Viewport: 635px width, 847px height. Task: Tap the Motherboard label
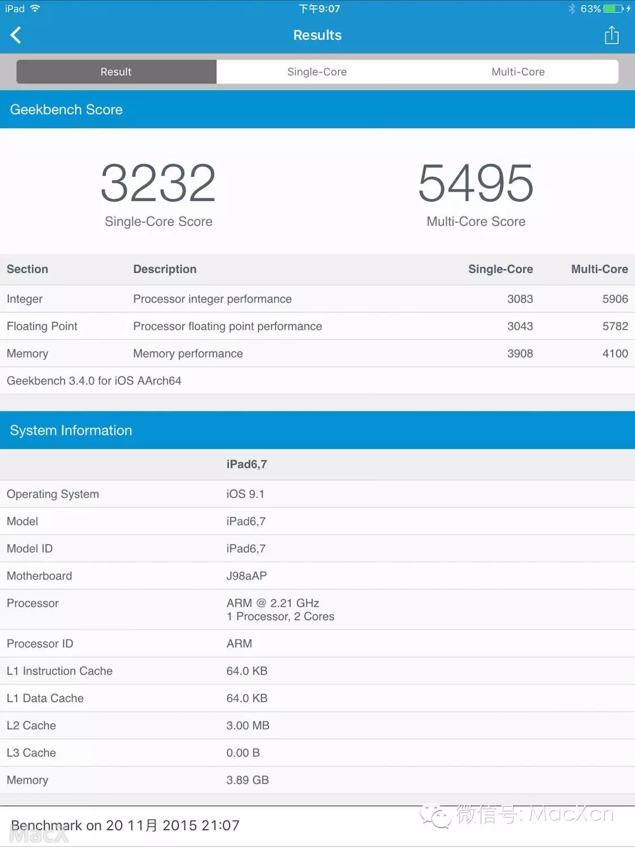pyautogui.click(x=40, y=576)
